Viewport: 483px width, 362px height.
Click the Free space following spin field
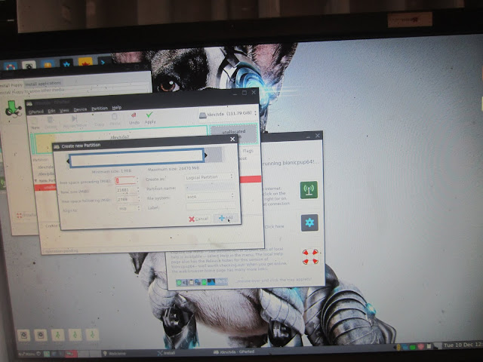(128, 199)
